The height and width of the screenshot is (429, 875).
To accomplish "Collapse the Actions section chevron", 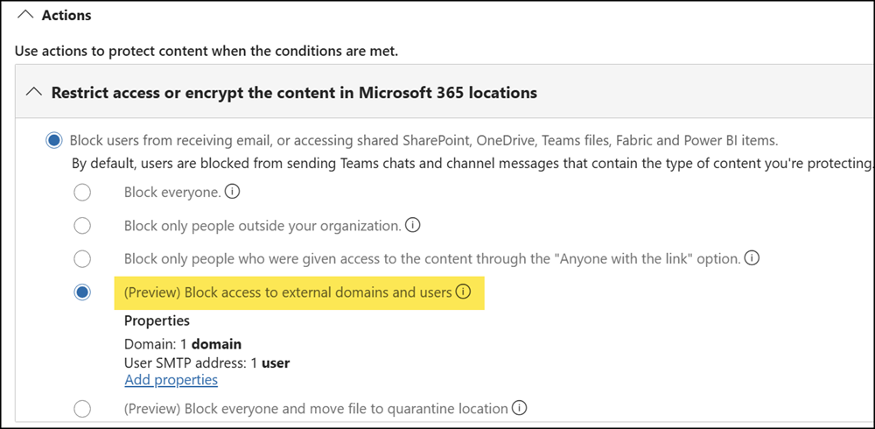I will pyautogui.click(x=25, y=15).
